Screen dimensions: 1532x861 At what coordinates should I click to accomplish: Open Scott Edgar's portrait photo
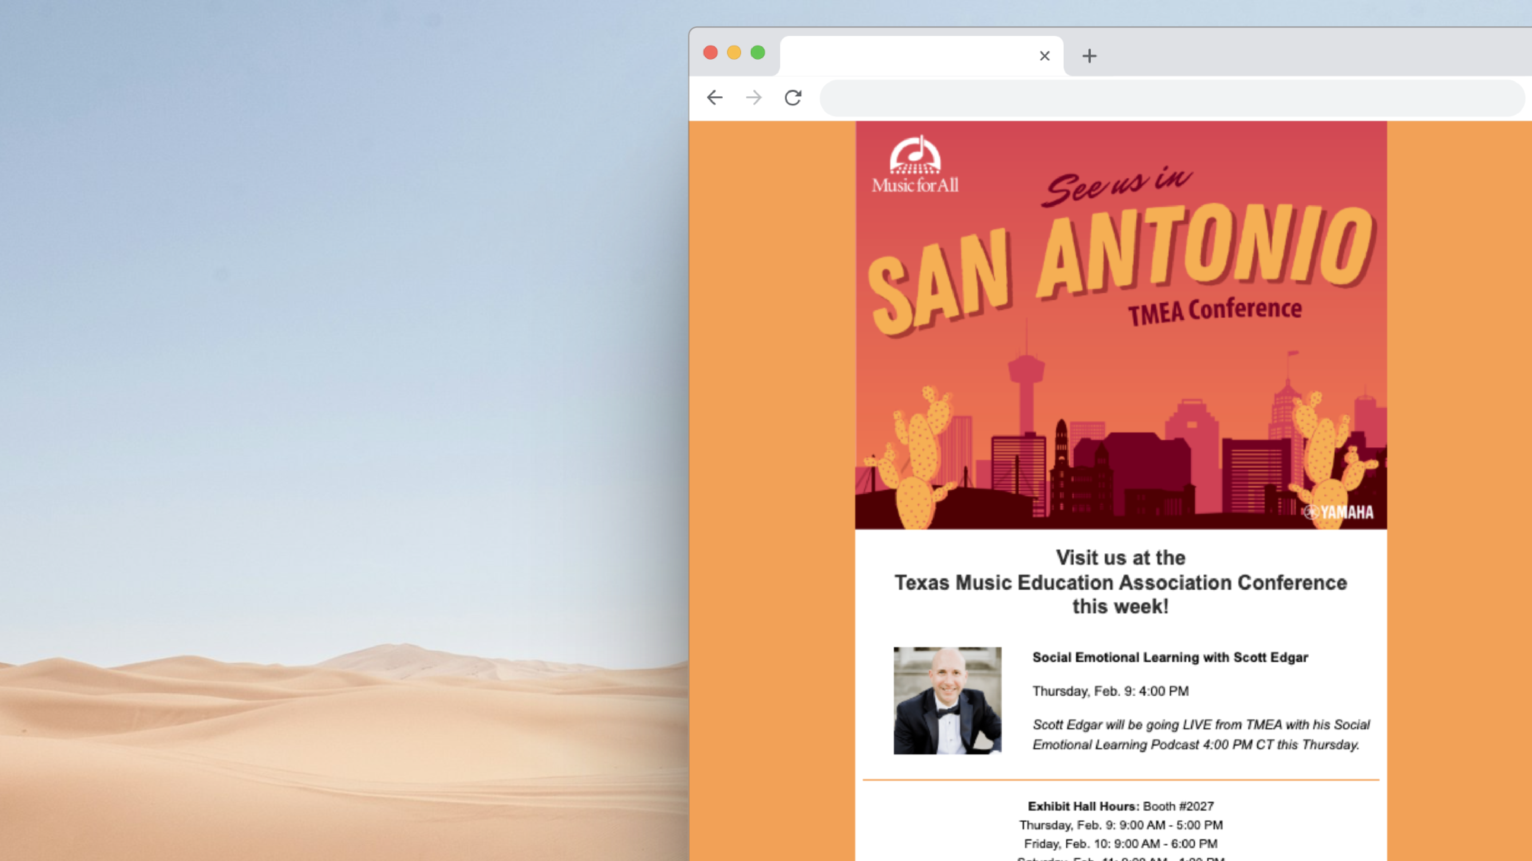[948, 701]
